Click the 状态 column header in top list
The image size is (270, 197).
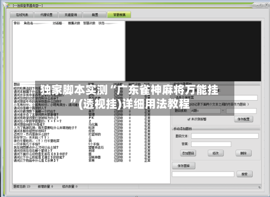(102, 23)
